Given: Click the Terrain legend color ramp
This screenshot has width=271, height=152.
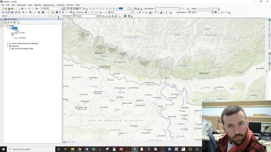Looking at the screenshot, I should click(12, 34).
